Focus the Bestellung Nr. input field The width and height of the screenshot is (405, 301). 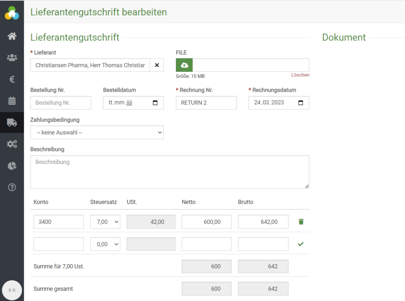pyautogui.click(x=61, y=103)
